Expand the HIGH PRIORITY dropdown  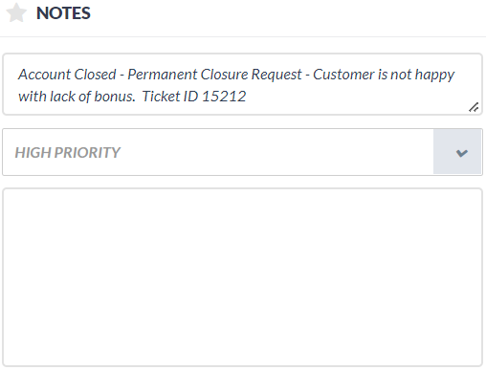(x=242, y=152)
